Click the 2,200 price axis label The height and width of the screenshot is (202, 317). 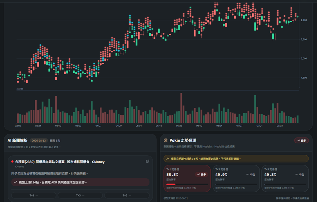(304, 39)
